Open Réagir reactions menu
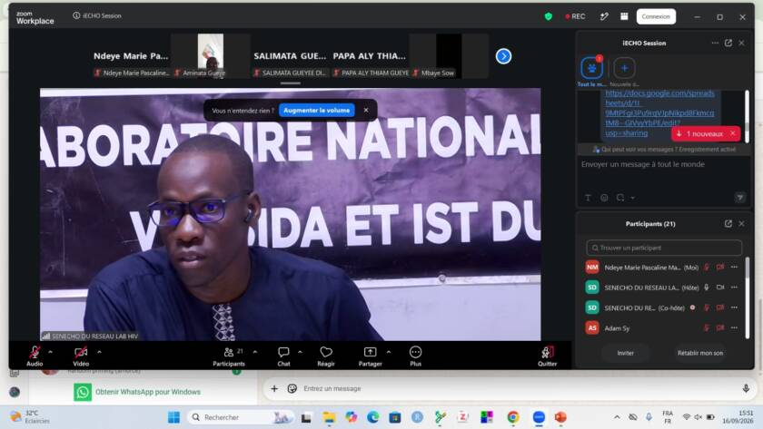The height and width of the screenshot is (429, 763). [x=326, y=356]
